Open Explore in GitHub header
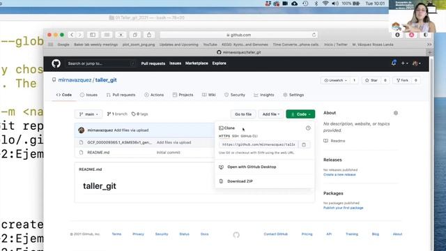446x251 pixels. (219, 63)
